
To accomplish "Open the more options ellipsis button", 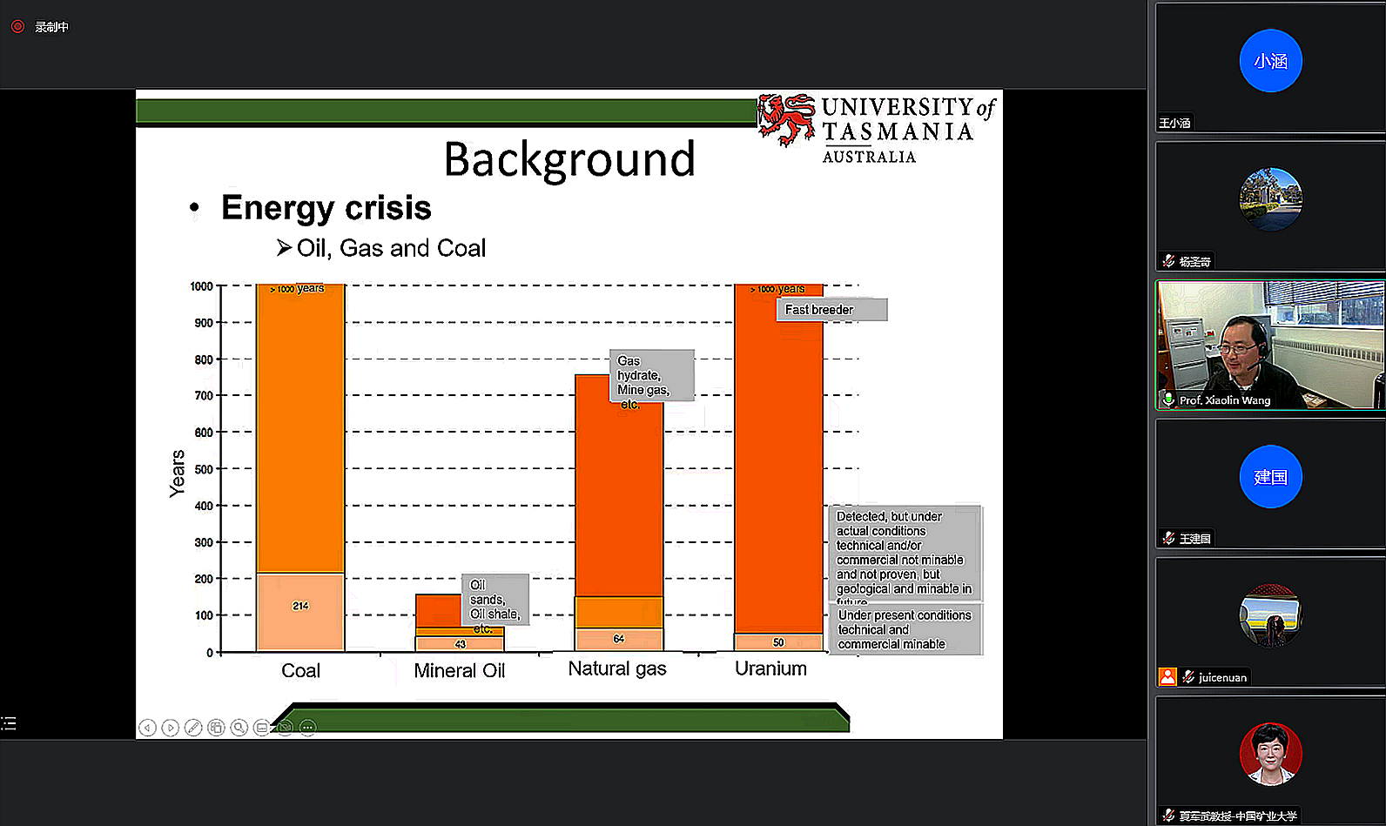I will pyautogui.click(x=307, y=728).
